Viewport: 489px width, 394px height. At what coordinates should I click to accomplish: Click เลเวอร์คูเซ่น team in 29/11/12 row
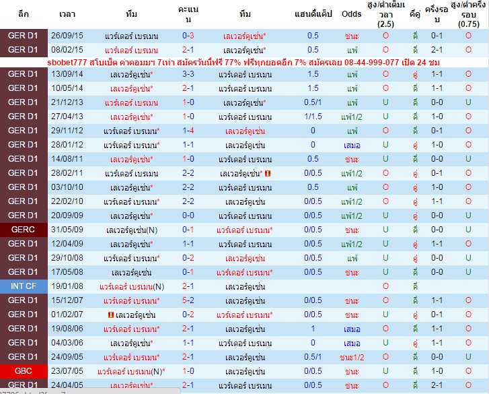click(x=245, y=131)
